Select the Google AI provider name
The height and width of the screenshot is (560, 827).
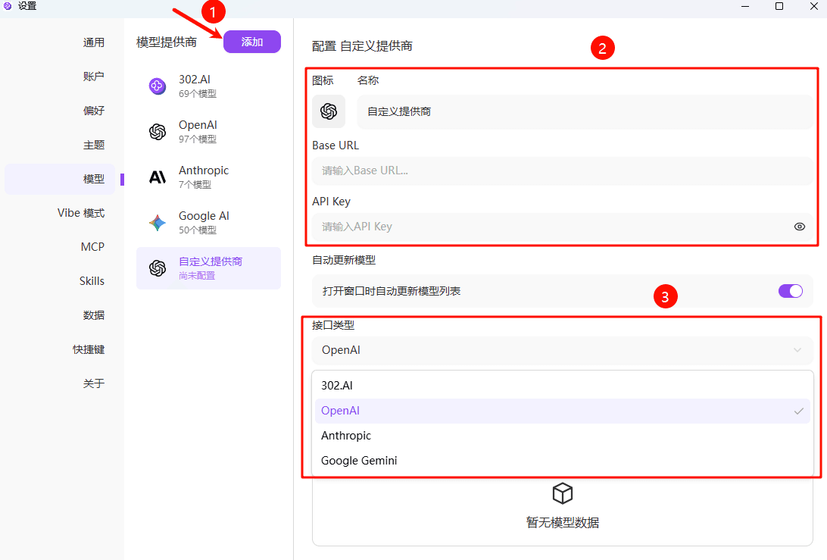pos(204,215)
